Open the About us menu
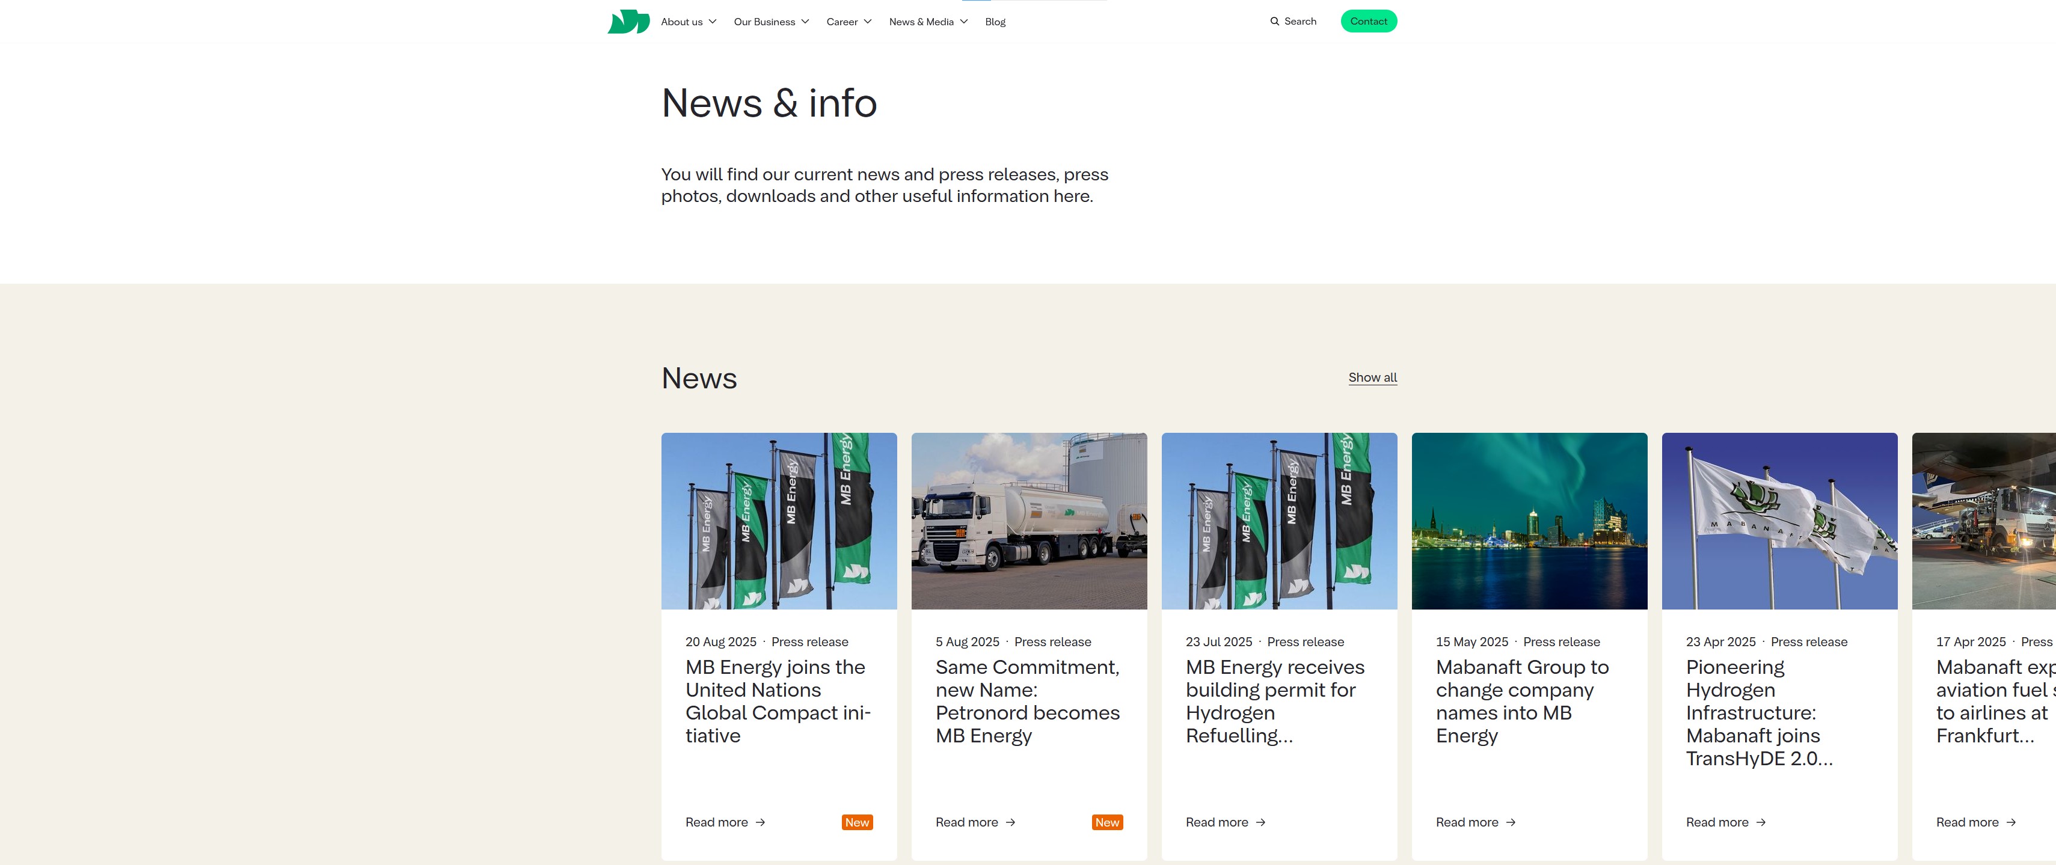Viewport: 2056px width, 865px height. pos(681,22)
